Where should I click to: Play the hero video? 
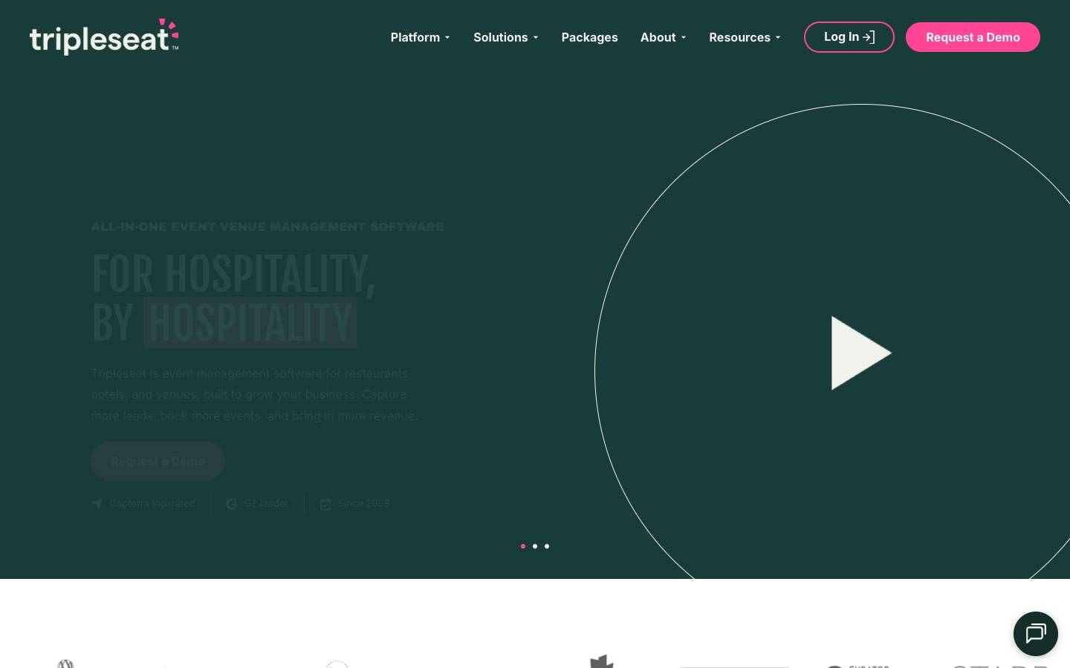pyautogui.click(x=860, y=353)
